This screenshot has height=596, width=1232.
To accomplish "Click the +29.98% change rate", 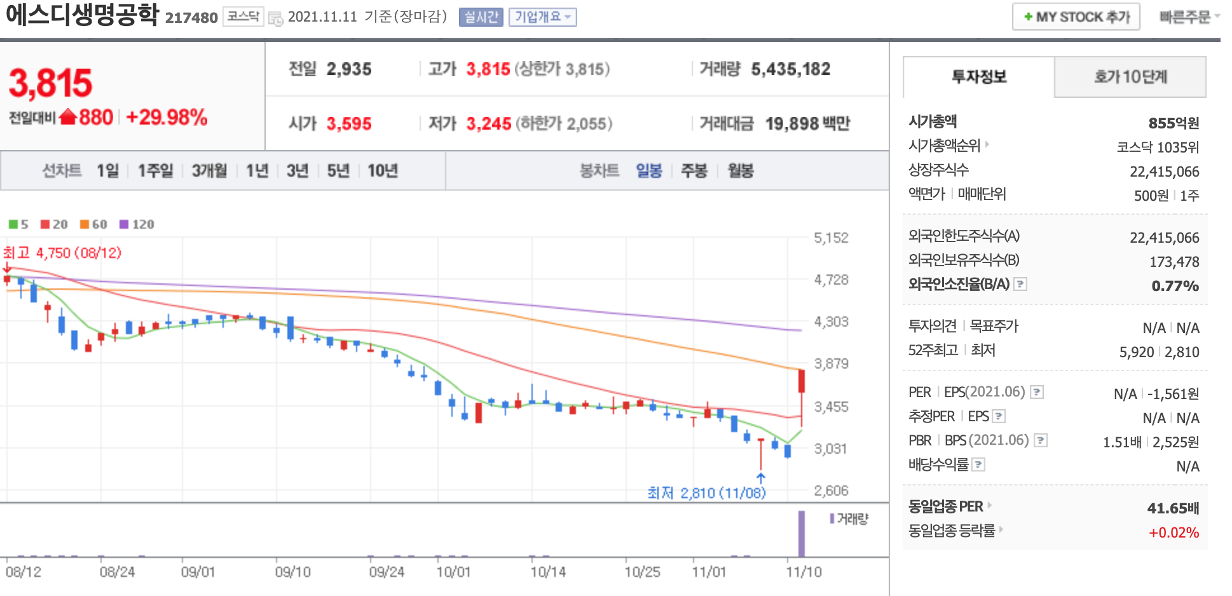I will 167,118.
